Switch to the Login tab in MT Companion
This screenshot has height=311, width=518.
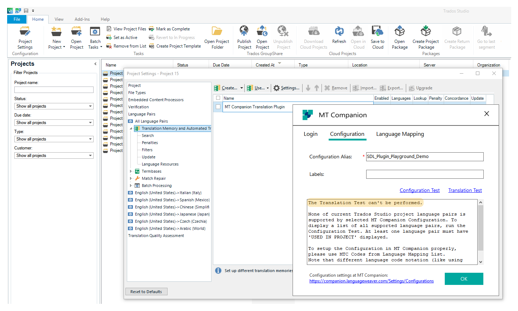310,134
